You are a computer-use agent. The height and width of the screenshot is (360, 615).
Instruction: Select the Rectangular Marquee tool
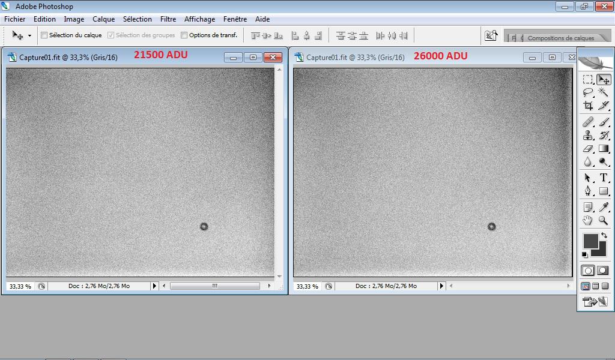click(x=587, y=79)
